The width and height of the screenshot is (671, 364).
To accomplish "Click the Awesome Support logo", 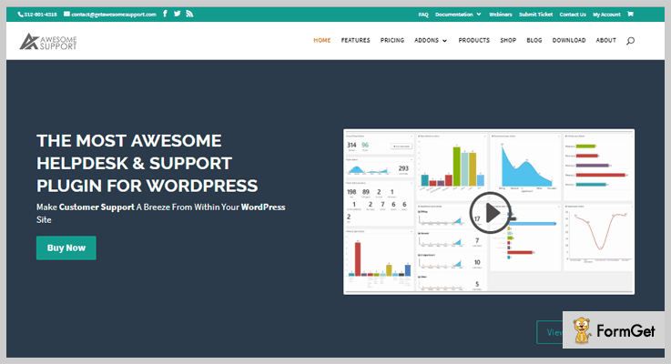I will pyautogui.click(x=48, y=42).
